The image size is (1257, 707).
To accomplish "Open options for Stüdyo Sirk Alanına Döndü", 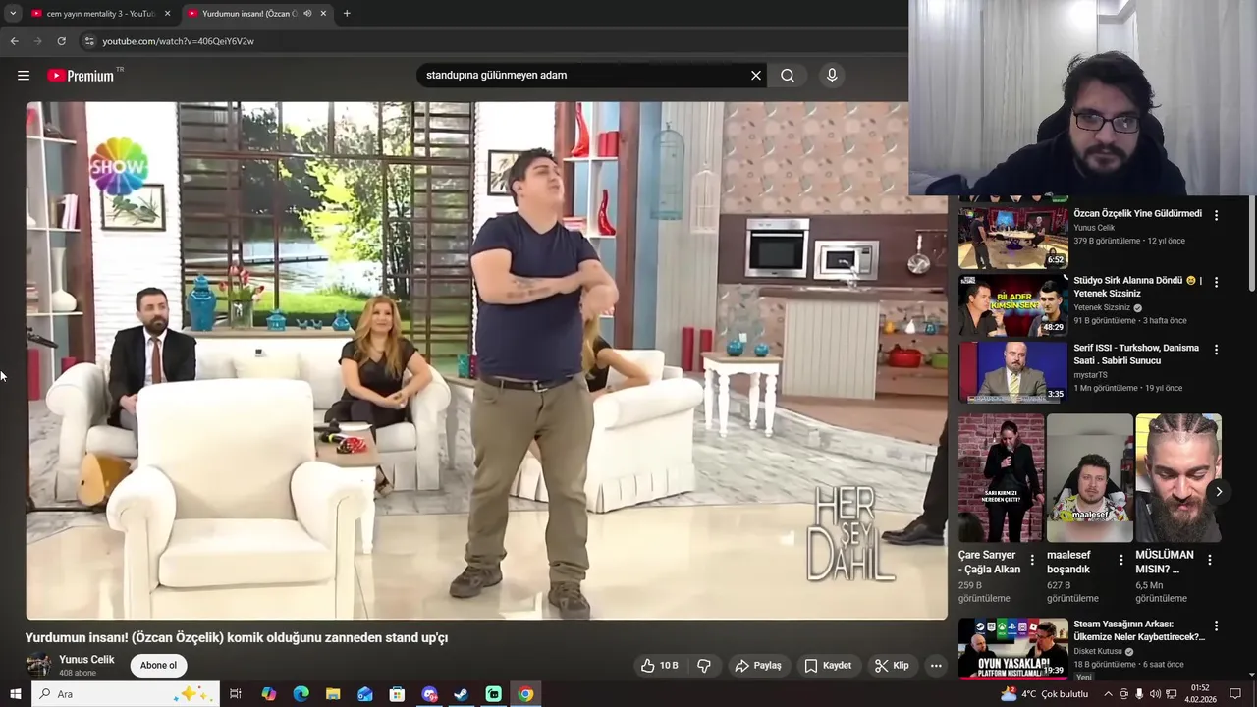I will (1216, 282).
